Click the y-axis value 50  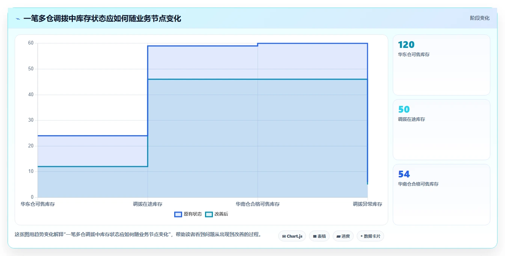click(31, 69)
